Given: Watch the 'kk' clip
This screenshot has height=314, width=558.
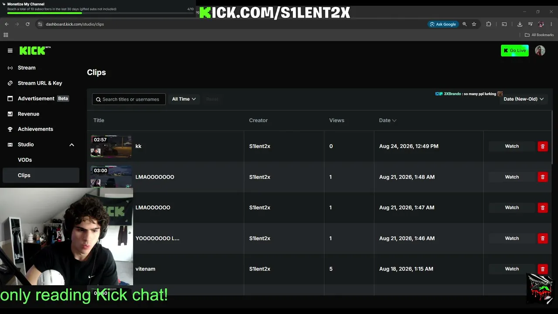Looking at the screenshot, I should [x=512, y=147].
